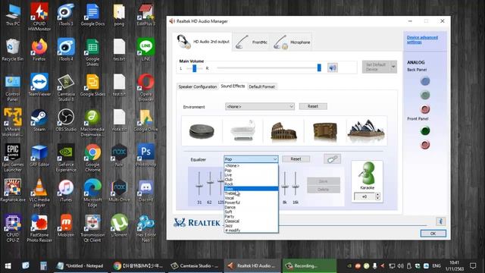Click the green Front Panel jack
Image resolution: width=485 pixels, height=273 pixels.
tap(425, 130)
